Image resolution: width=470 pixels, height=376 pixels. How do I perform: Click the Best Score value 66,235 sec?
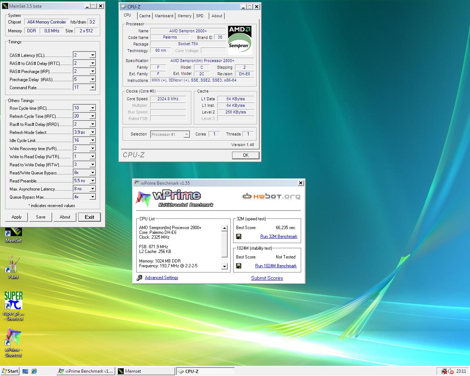[x=285, y=228]
